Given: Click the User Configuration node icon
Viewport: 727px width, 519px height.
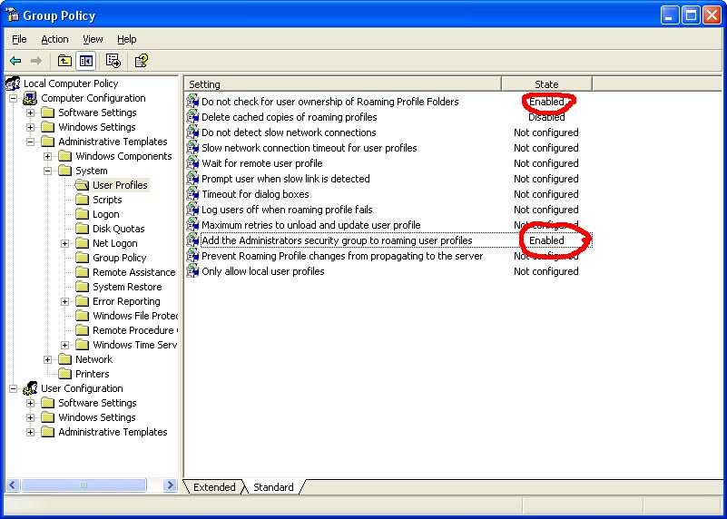Looking at the screenshot, I should tap(30, 388).
